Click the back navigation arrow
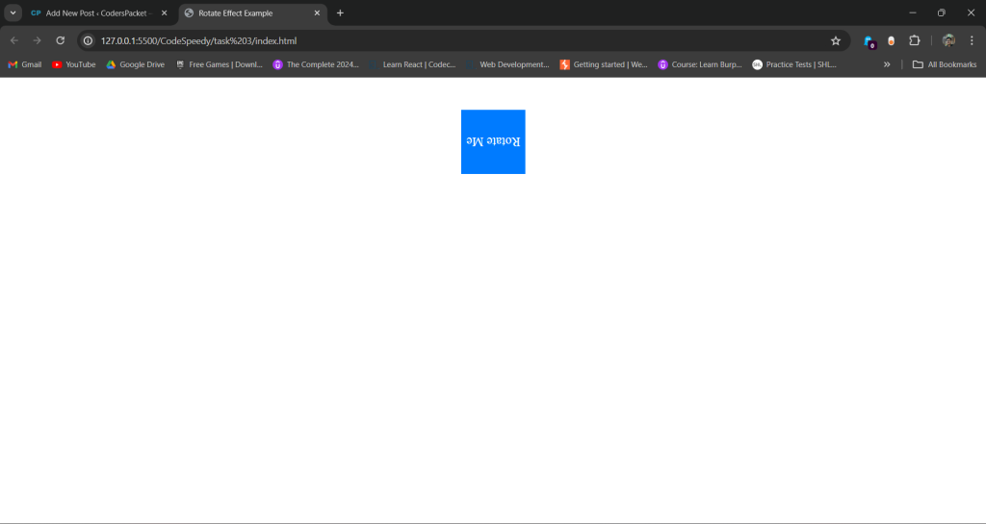Screen dimensions: 986x524 point(13,40)
